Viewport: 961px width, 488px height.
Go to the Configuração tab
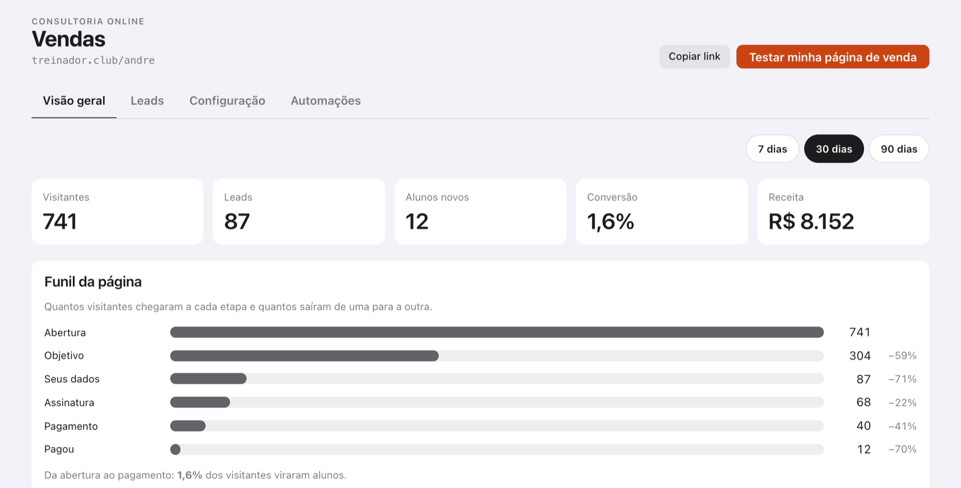(x=227, y=101)
